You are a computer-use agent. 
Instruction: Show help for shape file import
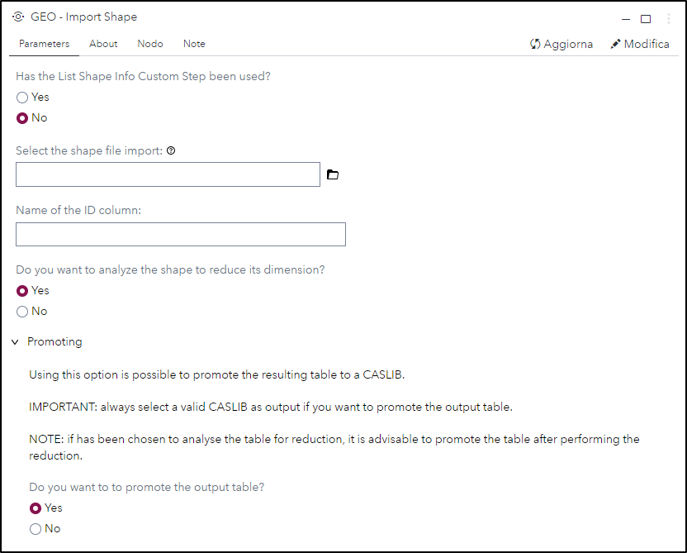tap(171, 151)
